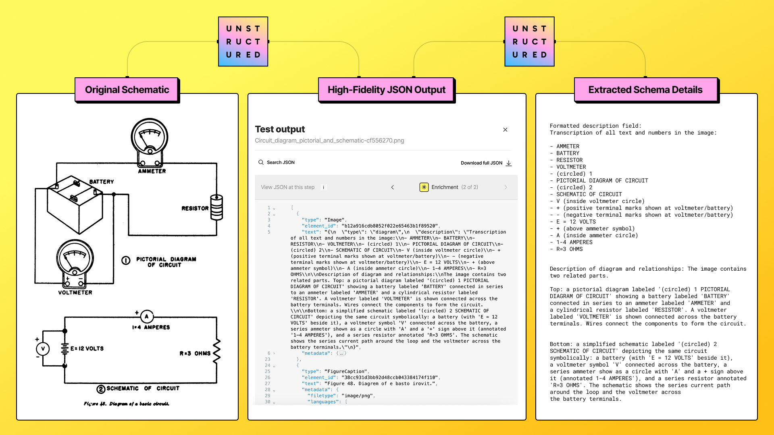This screenshot has width=774, height=435.
Task: Collapse the JSON array at line 1
Action: point(274,208)
